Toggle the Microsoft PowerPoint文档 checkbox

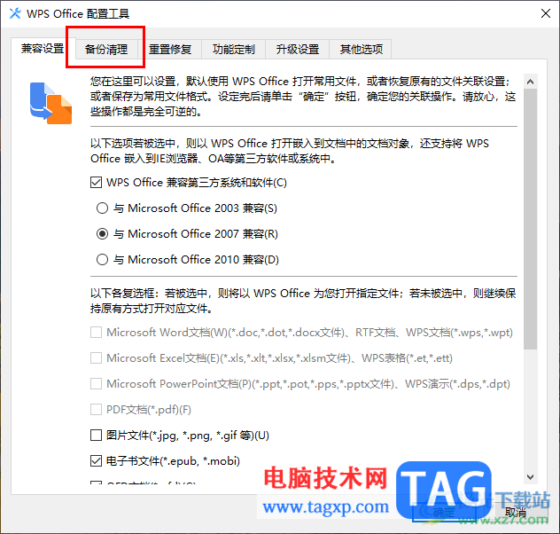[x=96, y=384]
